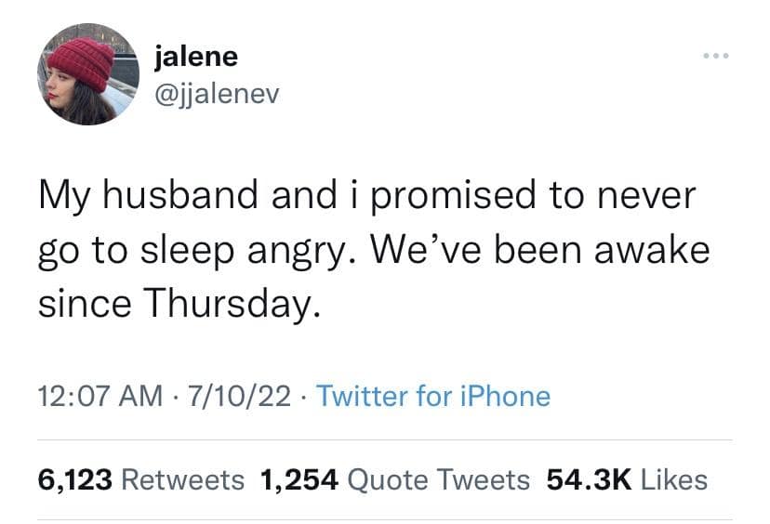Open the Twitter for iPhone source link

433,397
